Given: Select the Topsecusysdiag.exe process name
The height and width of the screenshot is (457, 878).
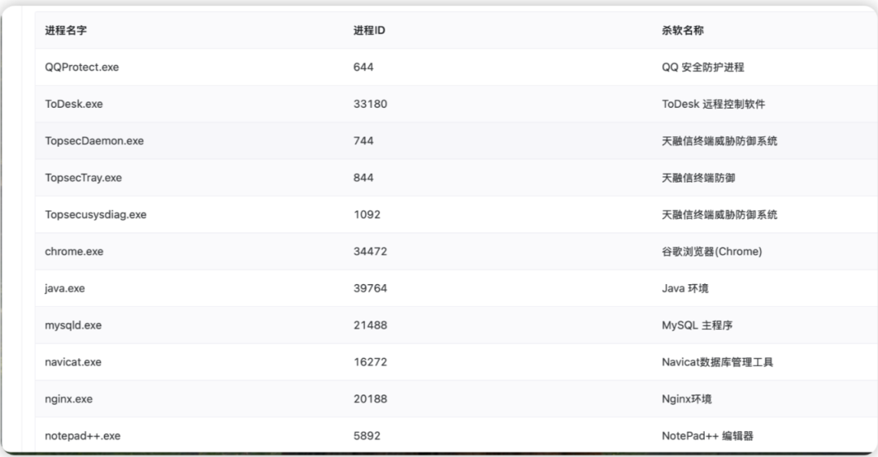Looking at the screenshot, I should point(96,215).
